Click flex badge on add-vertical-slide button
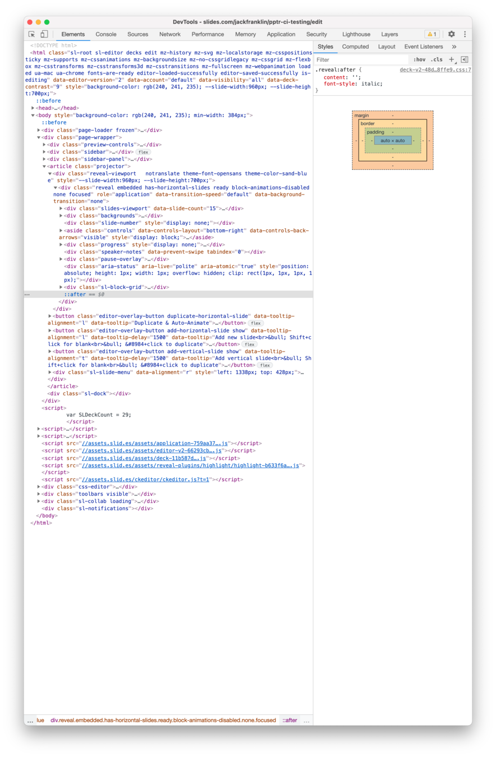Image resolution: width=496 pixels, height=757 pixels. [265, 365]
